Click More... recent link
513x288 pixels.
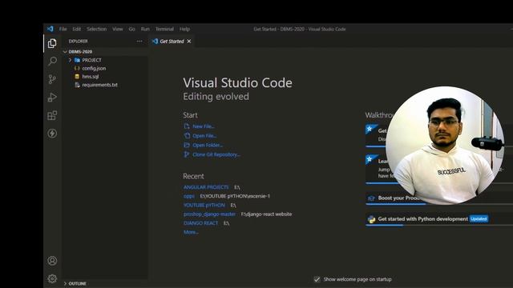tap(191, 232)
